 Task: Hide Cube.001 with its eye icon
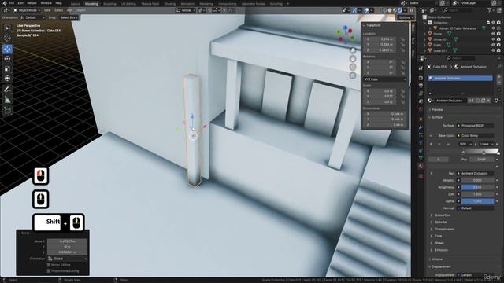494,50
